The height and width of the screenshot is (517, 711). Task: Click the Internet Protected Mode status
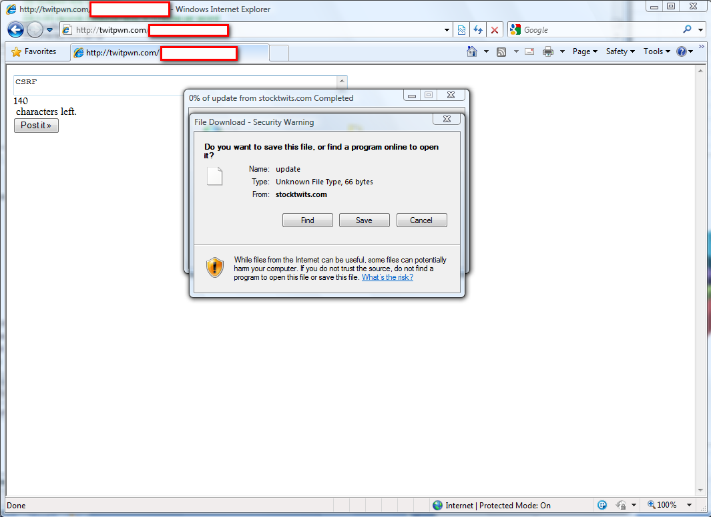point(492,505)
